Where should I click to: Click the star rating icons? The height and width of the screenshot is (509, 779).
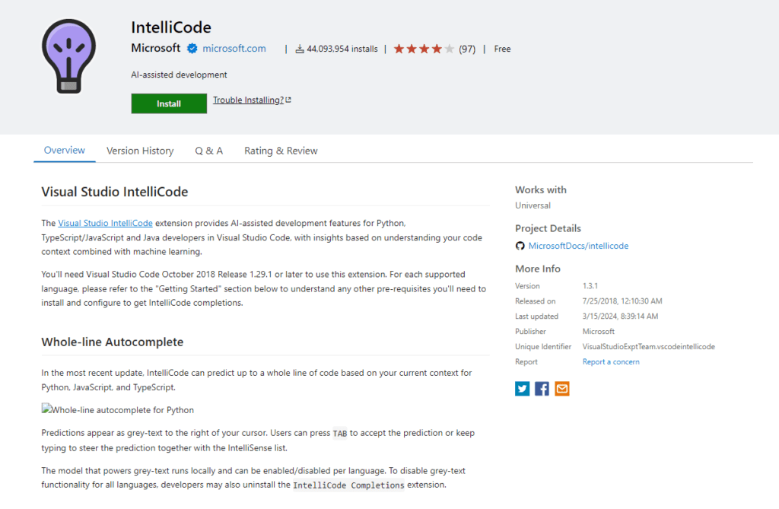424,49
